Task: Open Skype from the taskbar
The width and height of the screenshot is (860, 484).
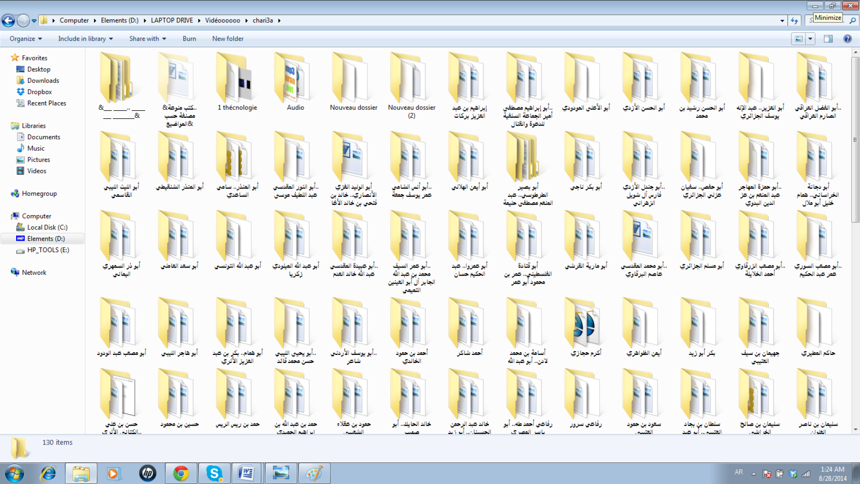Action: coord(214,473)
